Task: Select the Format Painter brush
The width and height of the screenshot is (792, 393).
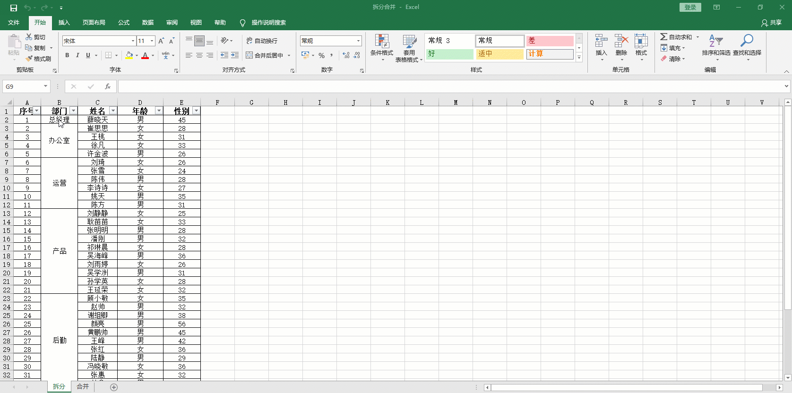Action: click(38, 59)
